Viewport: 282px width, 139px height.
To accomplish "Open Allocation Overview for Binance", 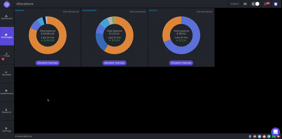I will click(48, 63).
